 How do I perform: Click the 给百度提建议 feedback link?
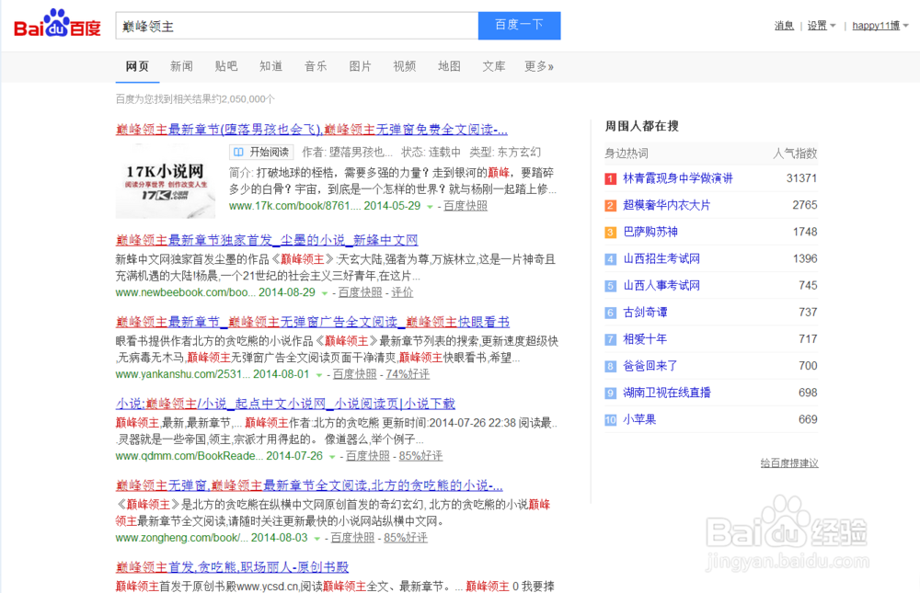pos(789,462)
